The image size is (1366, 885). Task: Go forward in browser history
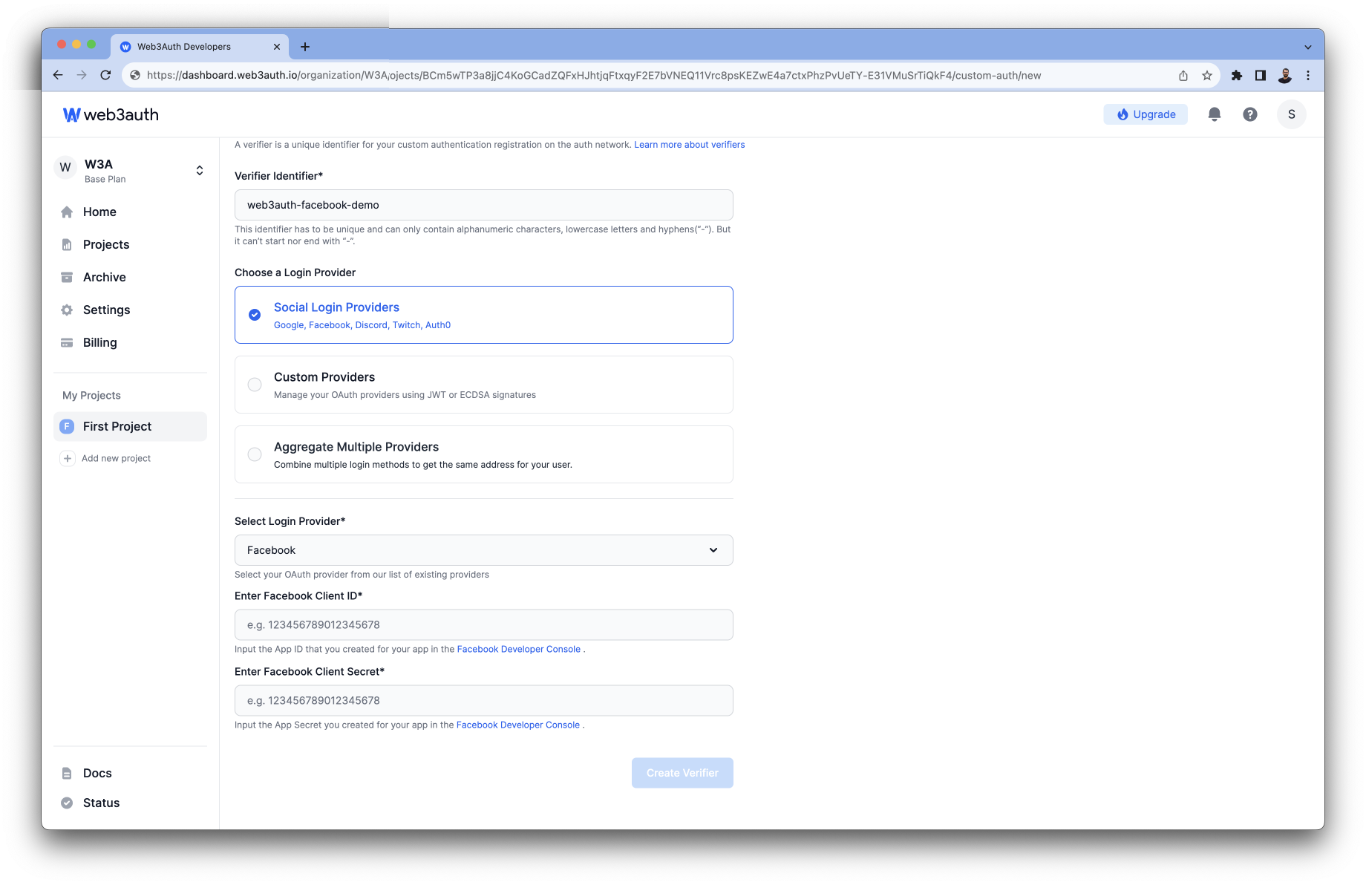[82, 75]
